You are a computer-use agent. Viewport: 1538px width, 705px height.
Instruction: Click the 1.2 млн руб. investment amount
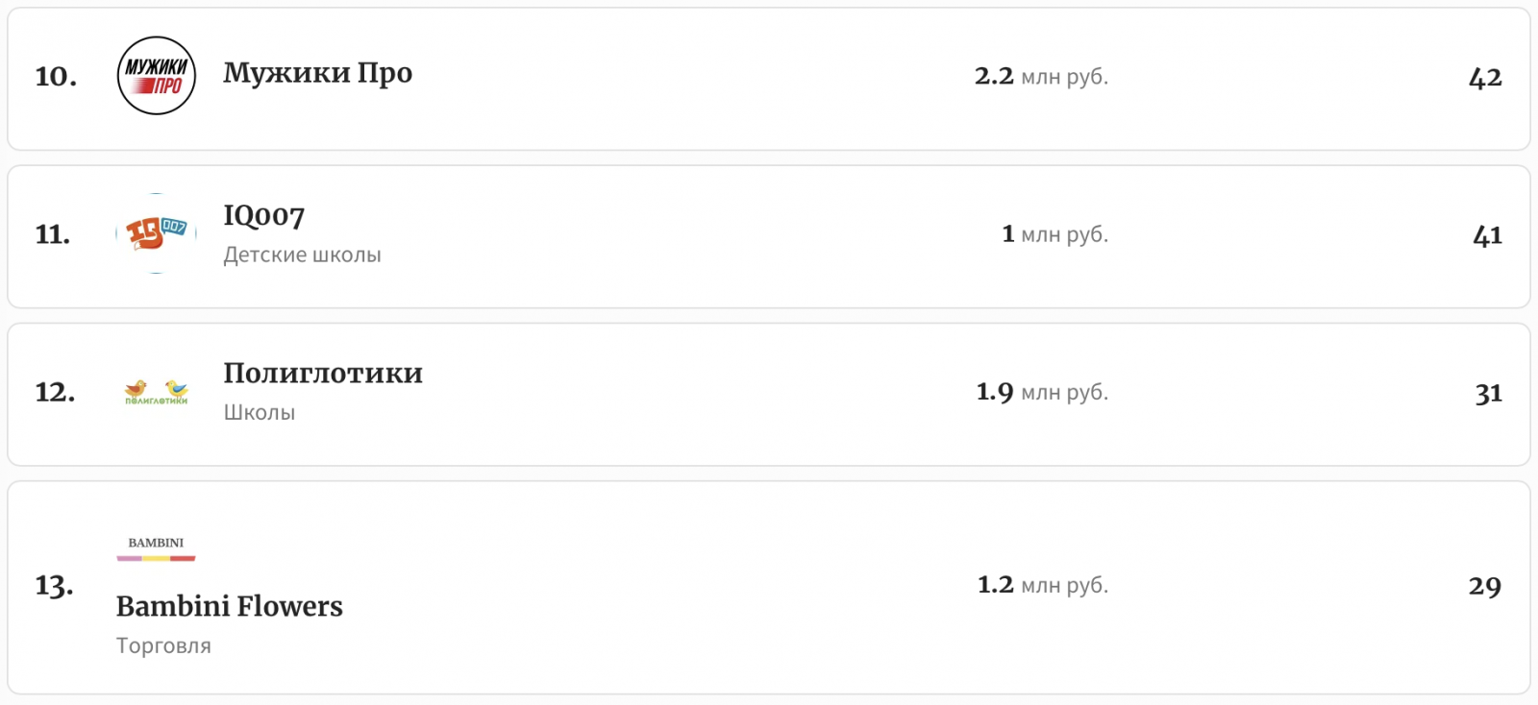[x=1042, y=585]
